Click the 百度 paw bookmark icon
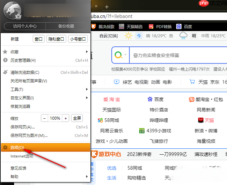 (179, 27)
